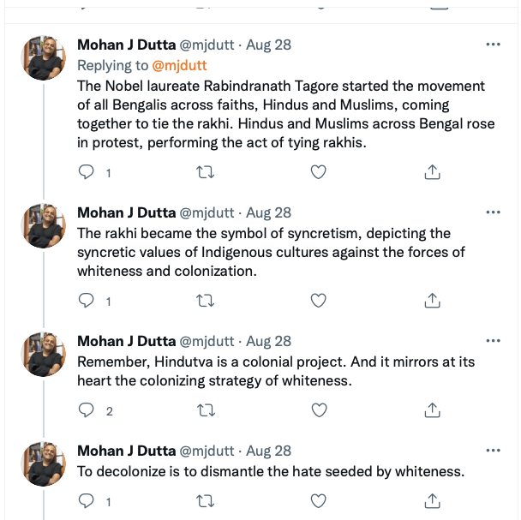Viewport: 521px width, 520px height.
Task: Like the rakhi syncretism tweet
Action: tap(318, 300)
